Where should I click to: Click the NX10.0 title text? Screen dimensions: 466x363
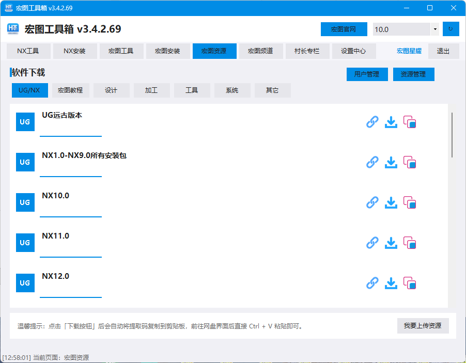[x=56, y=196]
